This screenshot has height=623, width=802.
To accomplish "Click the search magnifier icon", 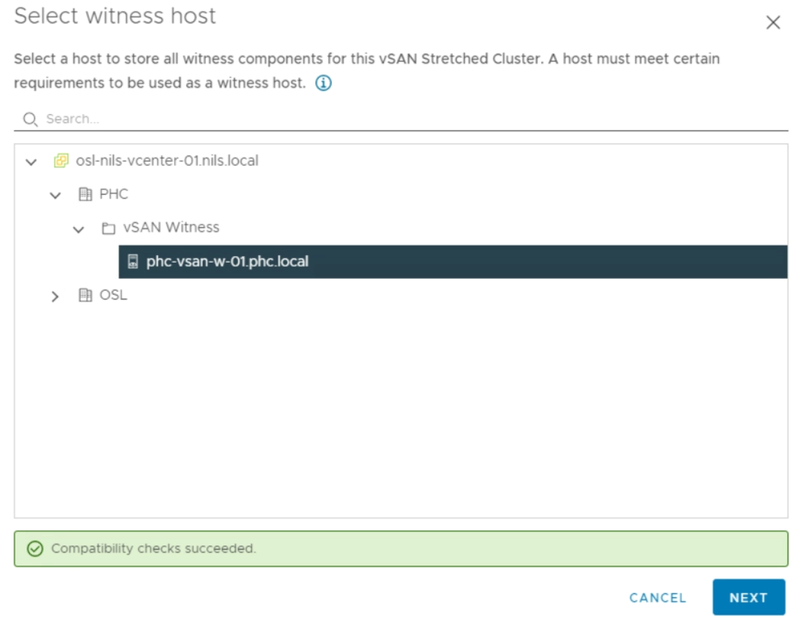I will click(x=30, y=119).
